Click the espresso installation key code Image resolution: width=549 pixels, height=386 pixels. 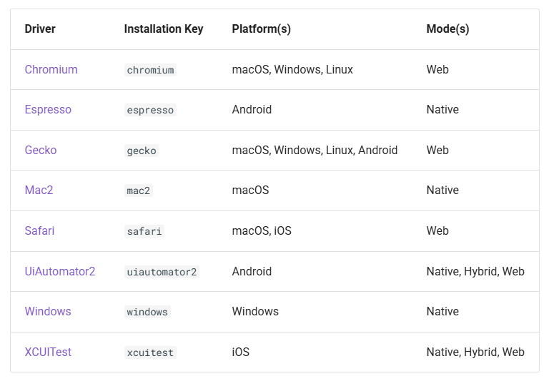(150, 110)
